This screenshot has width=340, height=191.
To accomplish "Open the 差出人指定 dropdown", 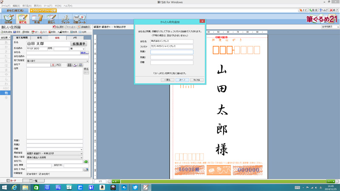I will [x=55, y=157].
